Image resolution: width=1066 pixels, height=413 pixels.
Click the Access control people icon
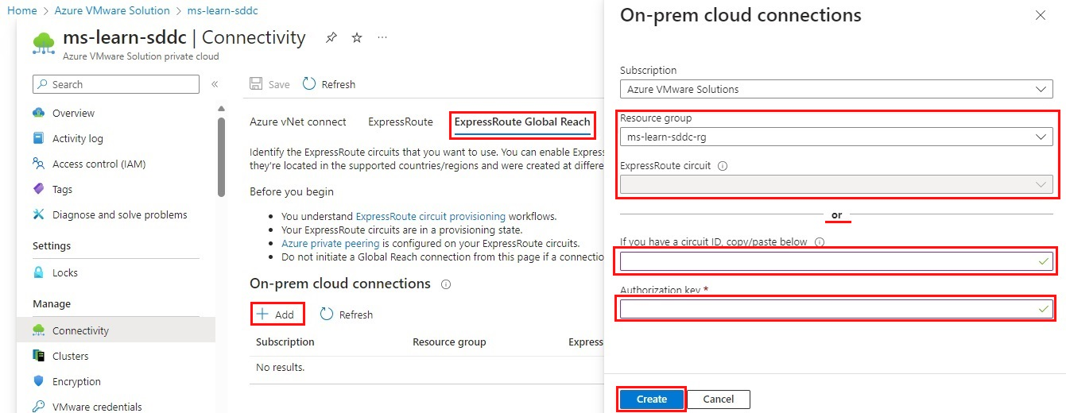tap(38, 164)
